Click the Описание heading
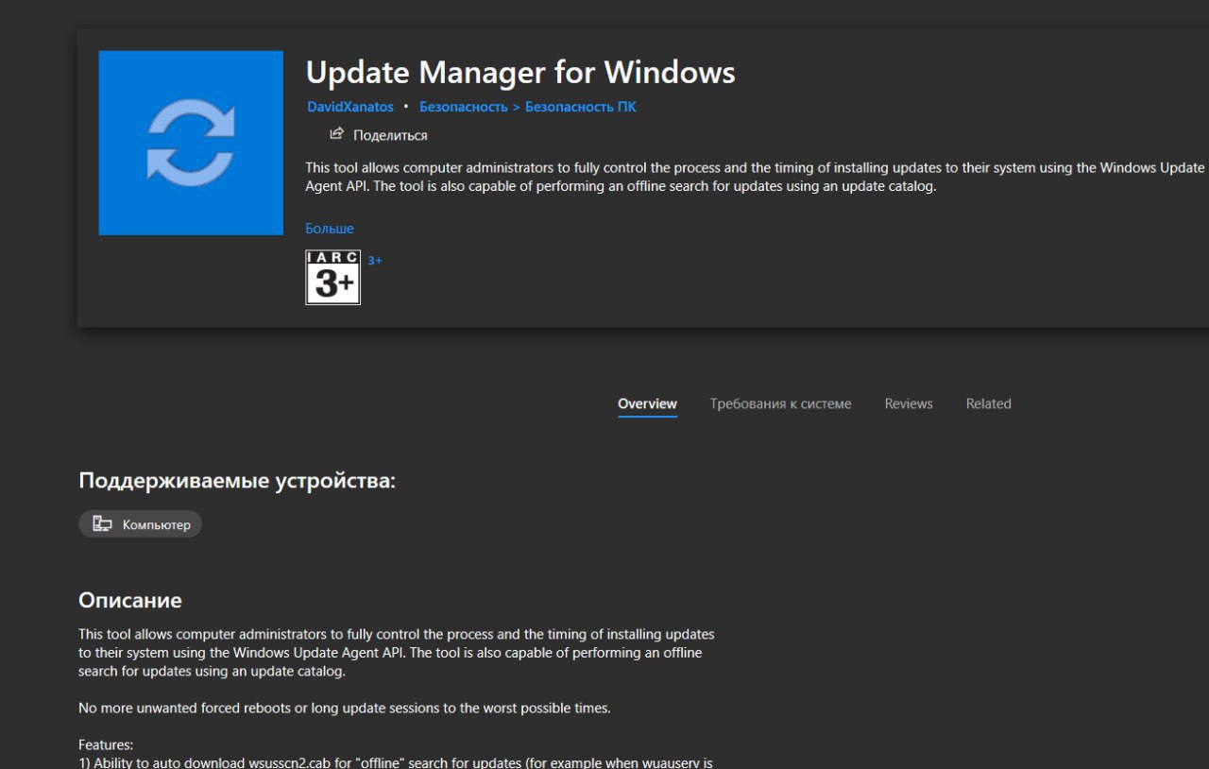Image resolution: width=1209 pixels, height=769 pixels. [130, 600]
